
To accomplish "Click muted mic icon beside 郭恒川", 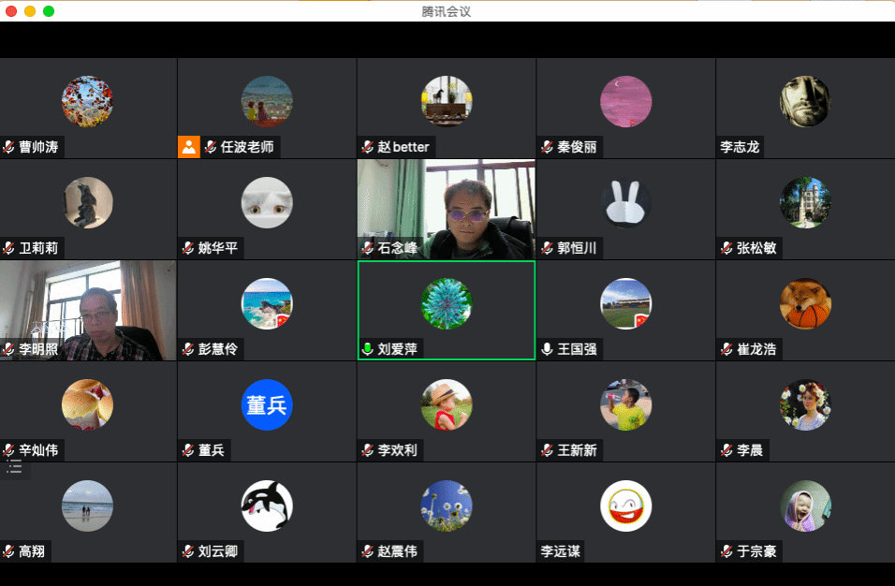I will coord(547,248).
